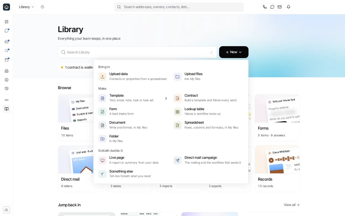The image size is (345, 216).
Task: Open the mail envelope icon in header
Action: 280,7
